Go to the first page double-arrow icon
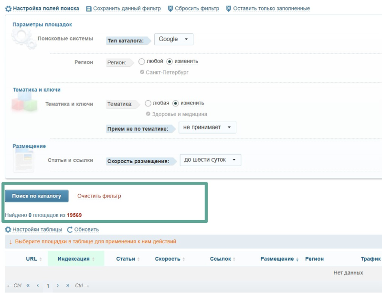The height and width of the screenshot is (293, 382). (28, 285)
